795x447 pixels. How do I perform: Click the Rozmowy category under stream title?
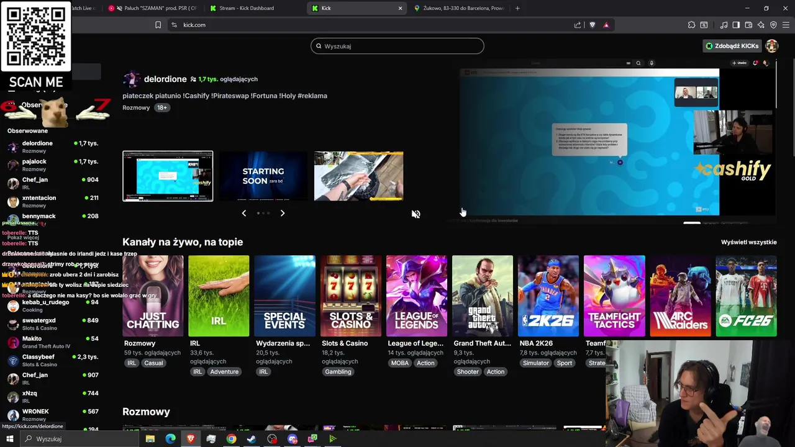point(136,107)
